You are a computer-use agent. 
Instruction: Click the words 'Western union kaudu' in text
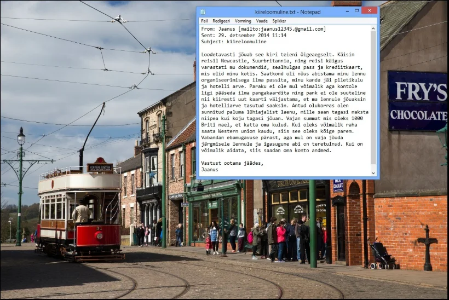(x=245, y=131)
